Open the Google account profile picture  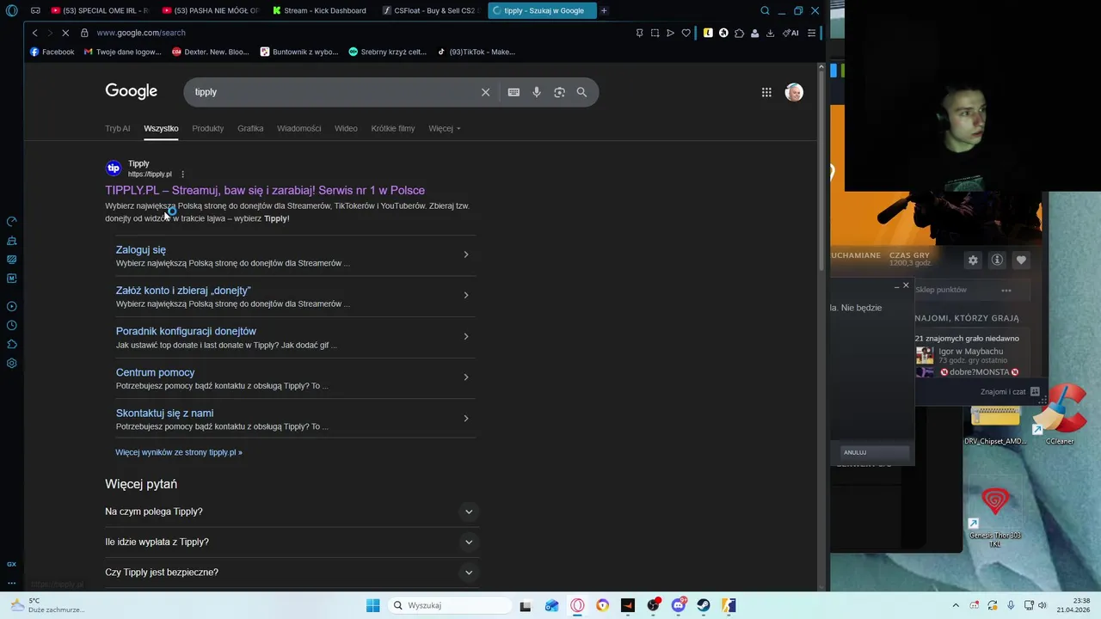point(794,92)
